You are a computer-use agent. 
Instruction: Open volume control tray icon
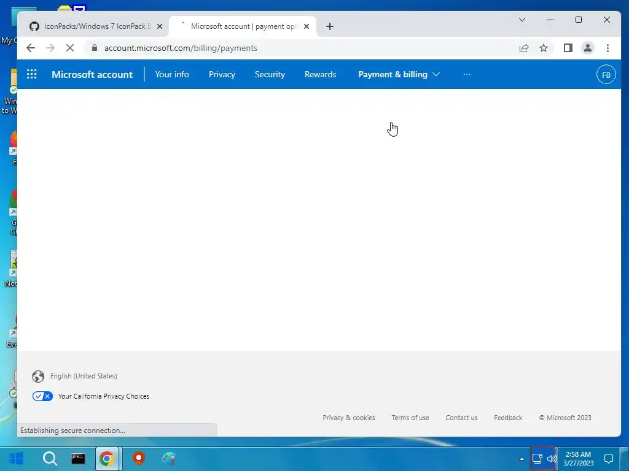coord(552,459)
